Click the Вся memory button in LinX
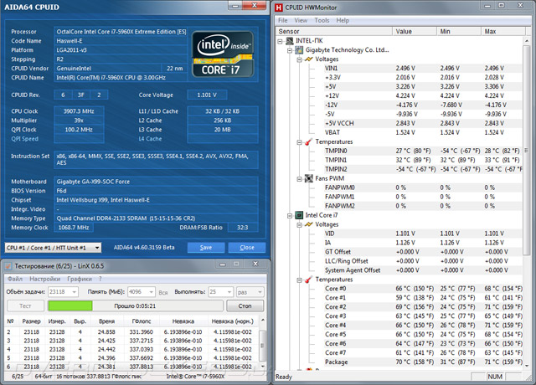The width and height of the screenshot is (536, 385). (163, 292)
